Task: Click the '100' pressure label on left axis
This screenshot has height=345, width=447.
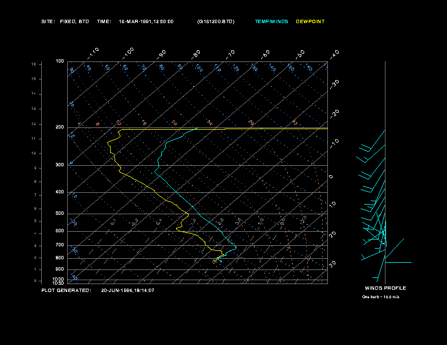Action: click(x=60, y=61)
